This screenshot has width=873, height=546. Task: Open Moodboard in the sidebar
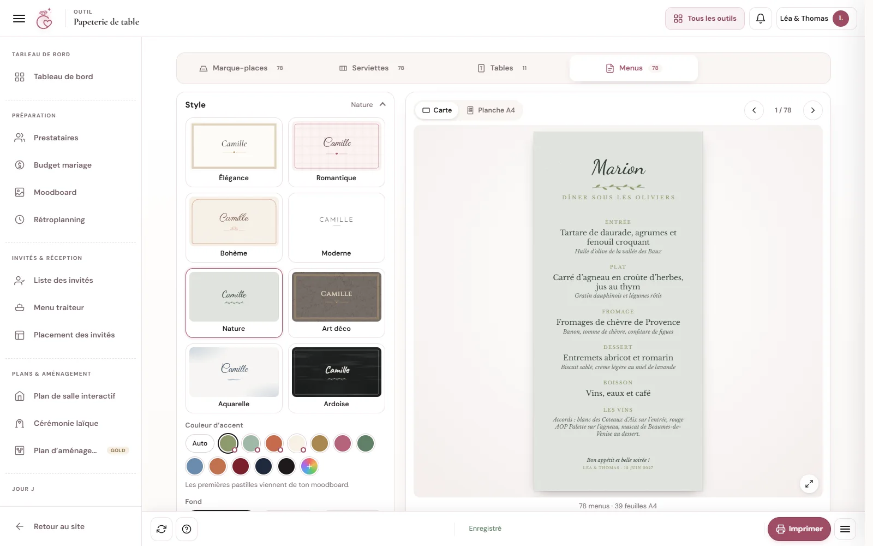(71, 192)
